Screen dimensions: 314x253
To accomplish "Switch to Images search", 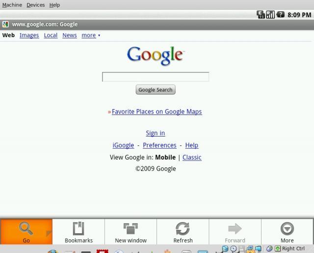I will coord(29,35).
